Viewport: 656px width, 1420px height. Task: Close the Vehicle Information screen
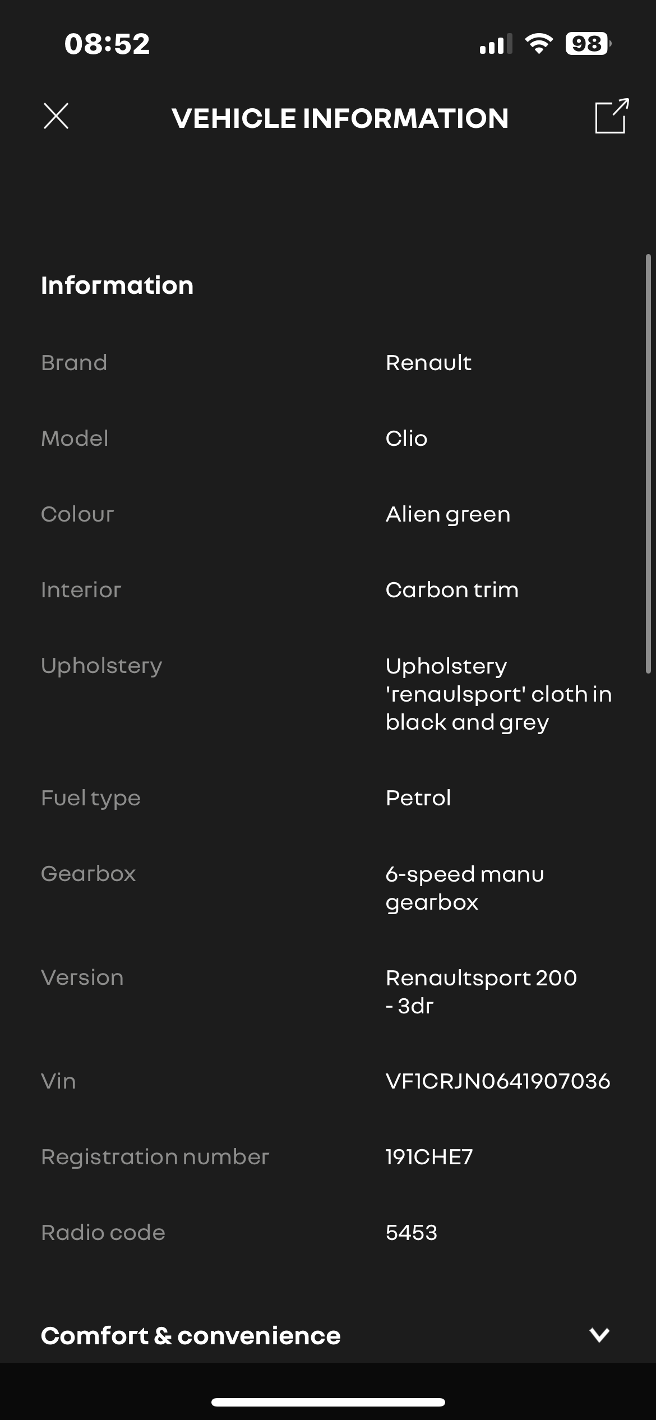[x=56, y=116]
